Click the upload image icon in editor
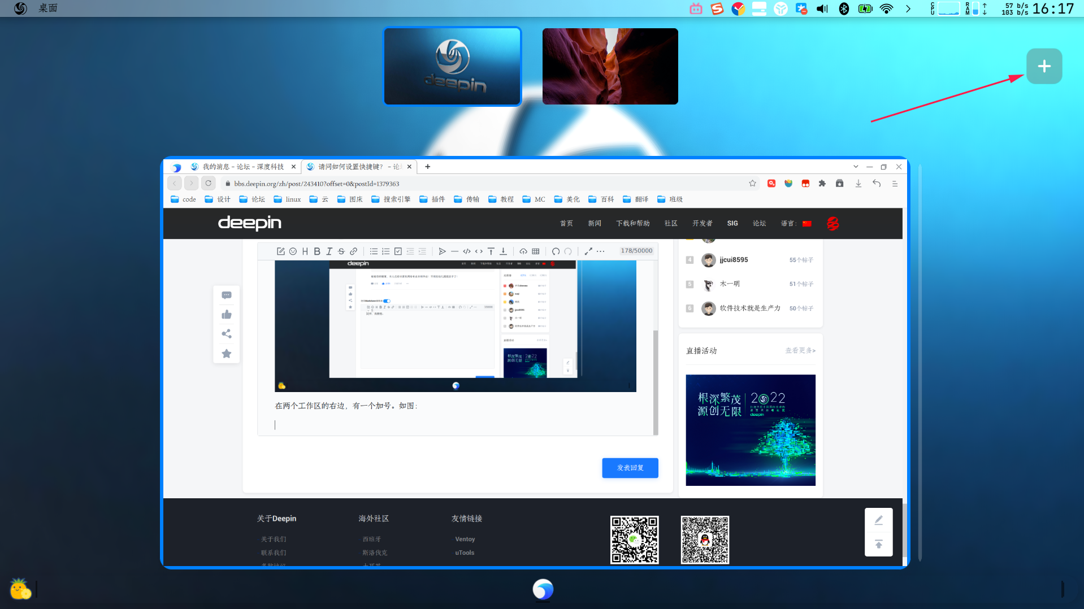Screen dimensions: 1084x609 pos(523,251)
